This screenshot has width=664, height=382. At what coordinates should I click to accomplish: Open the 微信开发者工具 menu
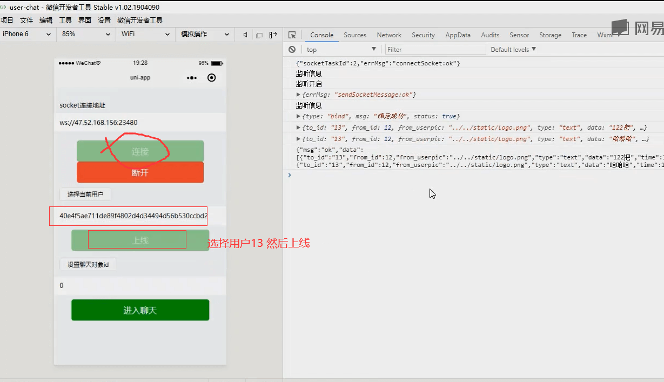point(140,21)
